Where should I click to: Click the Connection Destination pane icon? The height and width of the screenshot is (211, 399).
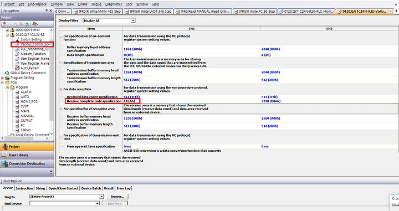point(4,163)
